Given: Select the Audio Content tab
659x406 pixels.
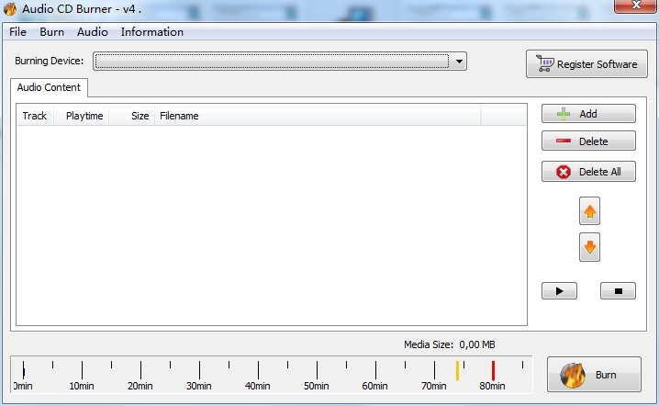Looking at the screenshot, I should [49, 87].
